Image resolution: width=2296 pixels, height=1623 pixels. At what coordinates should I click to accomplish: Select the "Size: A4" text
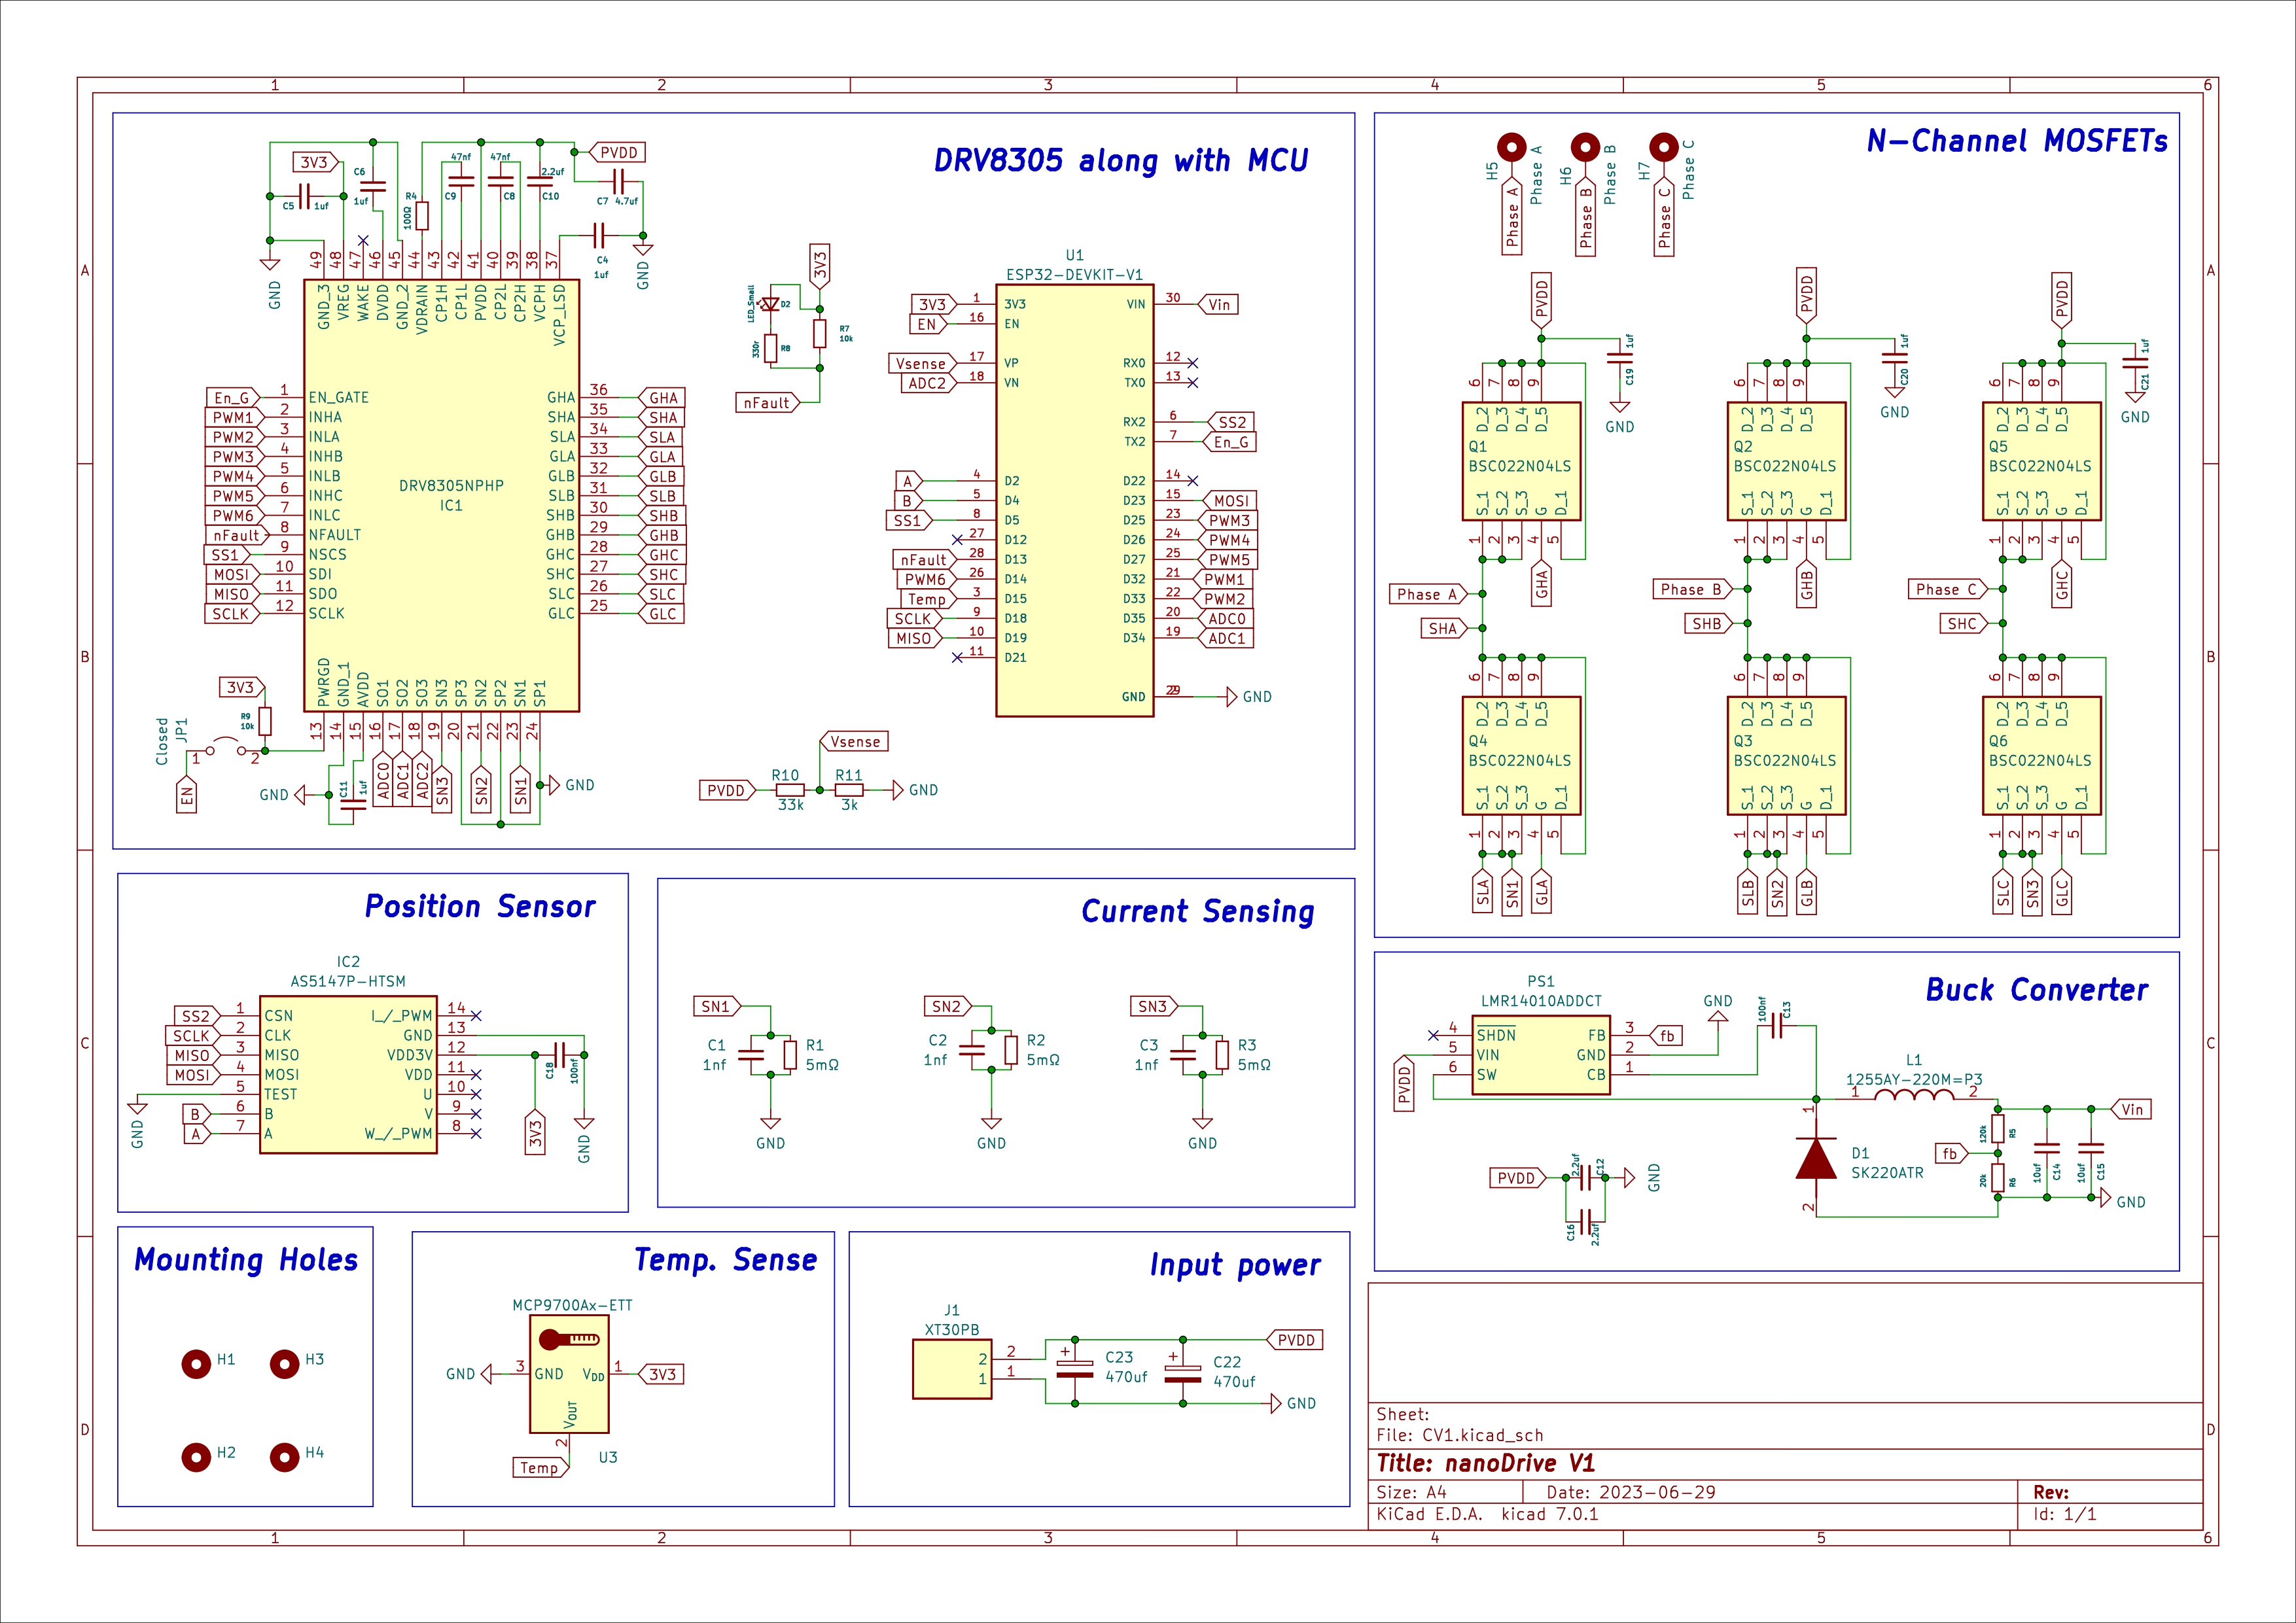[1412, 1493]
